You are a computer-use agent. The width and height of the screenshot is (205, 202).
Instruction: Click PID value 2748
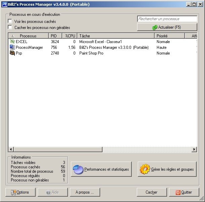pos(55,53)
